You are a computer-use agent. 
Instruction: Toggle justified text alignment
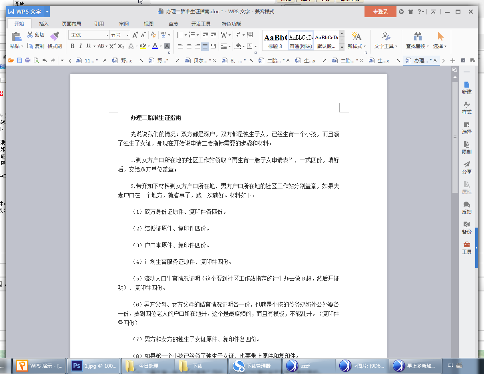click(205, 46)
